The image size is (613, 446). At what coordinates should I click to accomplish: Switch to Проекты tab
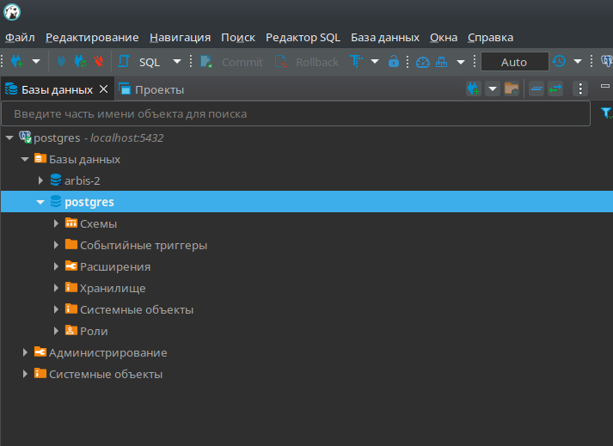151,89
